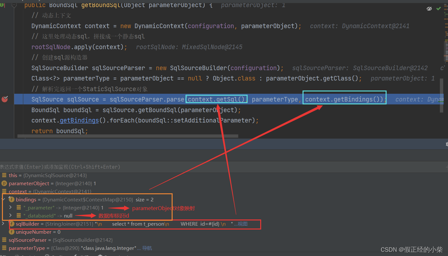Expand the sqlBuilder variable node
The height and width of the screenshot is (256, 448).
coord(4,224)
